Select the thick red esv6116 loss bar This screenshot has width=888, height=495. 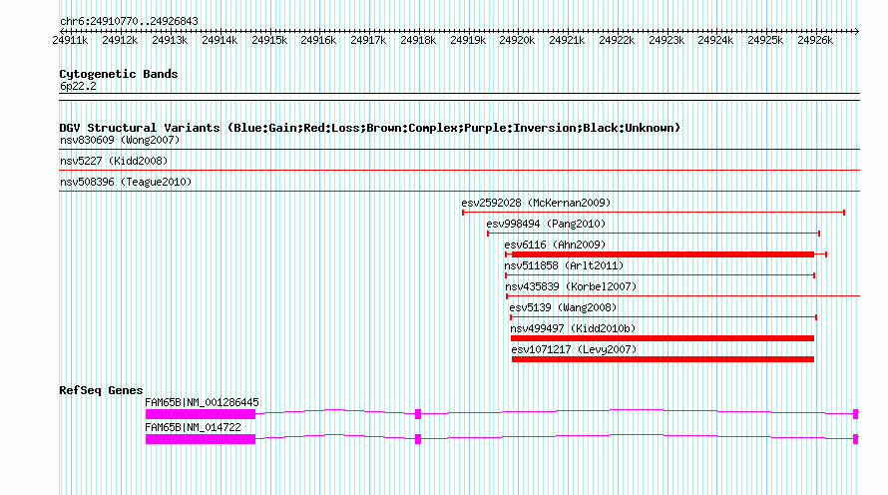(x=663, y=254)
